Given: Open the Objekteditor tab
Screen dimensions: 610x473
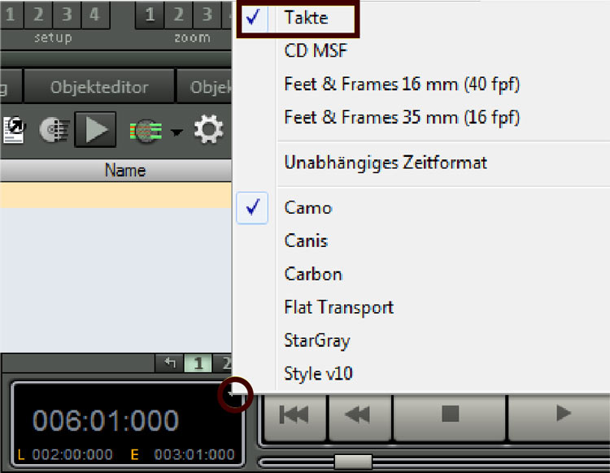Looking at the screenshot, I should 99,87.
